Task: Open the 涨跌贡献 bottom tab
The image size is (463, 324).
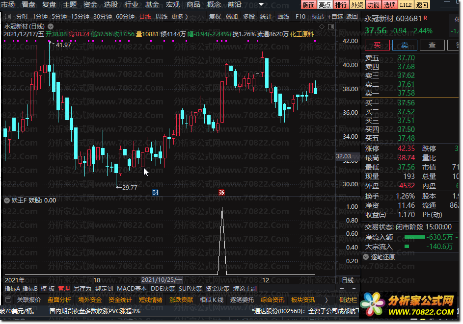Action: point(181,300)
